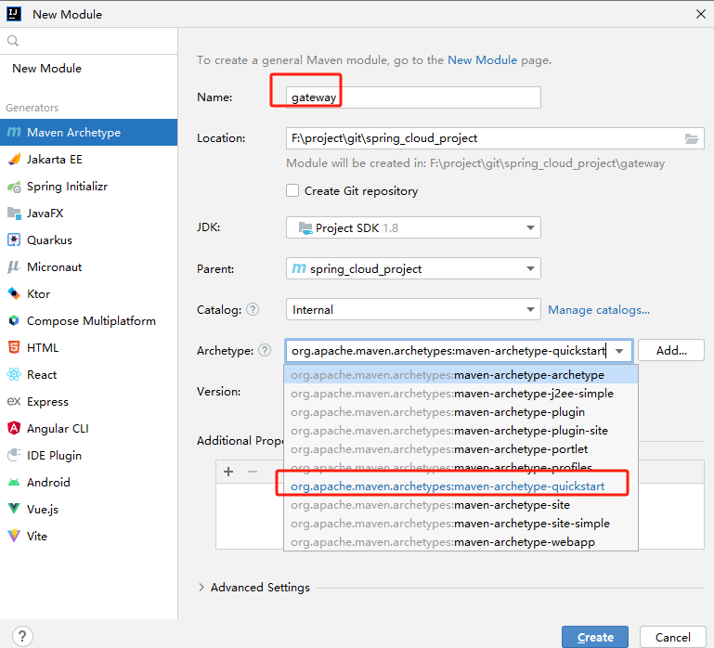Select Compose Multiplatform generator label
714x648 pixels.
click(91, 321)
